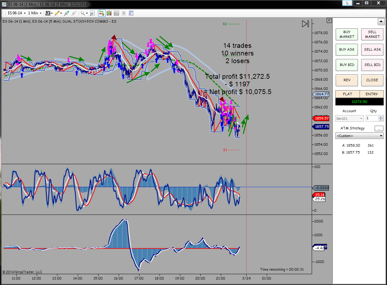Viewport: 387px width, 285px height.
Task: Open the 1 Min interval dropdown
Action: click(35, 13)
